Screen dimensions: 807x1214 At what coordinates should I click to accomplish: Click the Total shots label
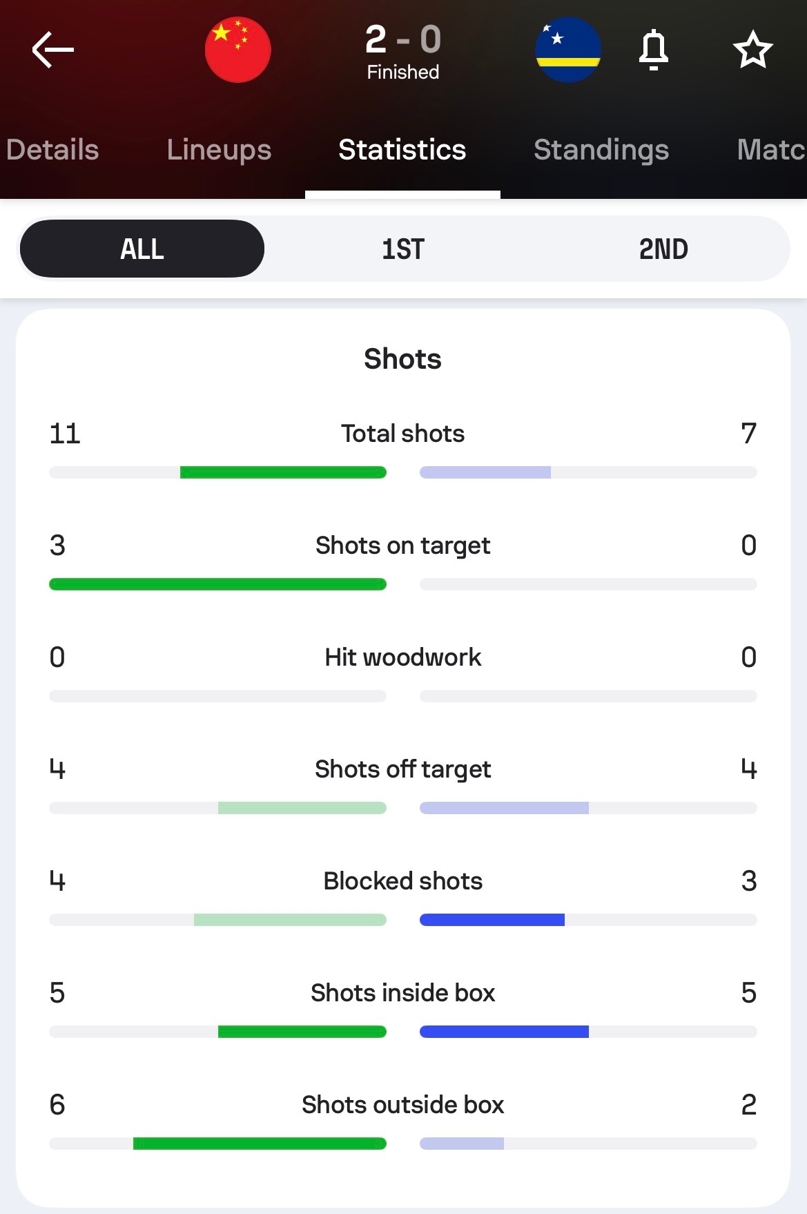[402, 434]
